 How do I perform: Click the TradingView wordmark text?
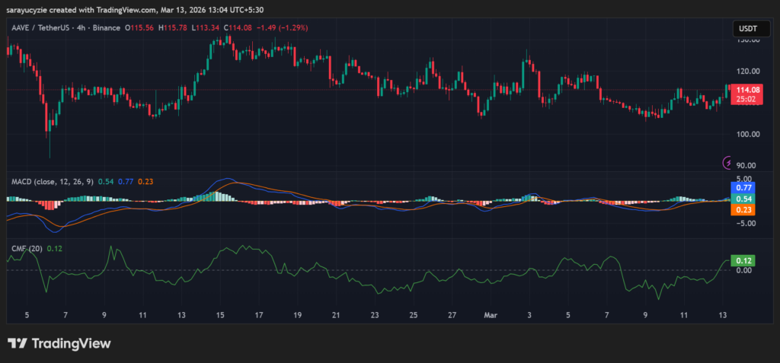click(71, 343)
